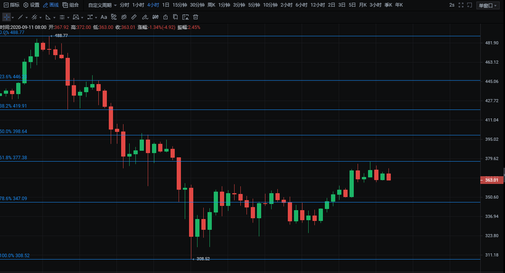The width and height of the screenshot is (505, 273).
Task: Toggle the 组合 combination view
Action: (x=71, y=5)
